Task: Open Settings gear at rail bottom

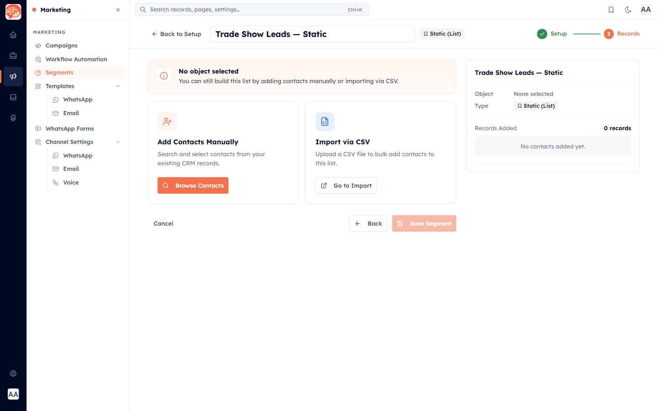Action: pos(13,374)
